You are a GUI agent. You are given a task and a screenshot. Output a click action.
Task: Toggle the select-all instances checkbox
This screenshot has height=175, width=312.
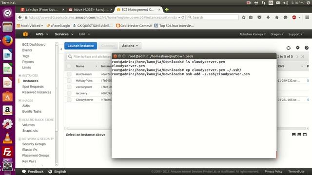point(69,66)
